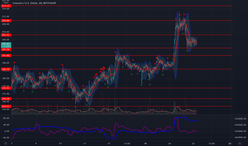Screen dimensions: 248x146
Task: Select the 217.43 red price level label
Action: [x=6, y=6]
